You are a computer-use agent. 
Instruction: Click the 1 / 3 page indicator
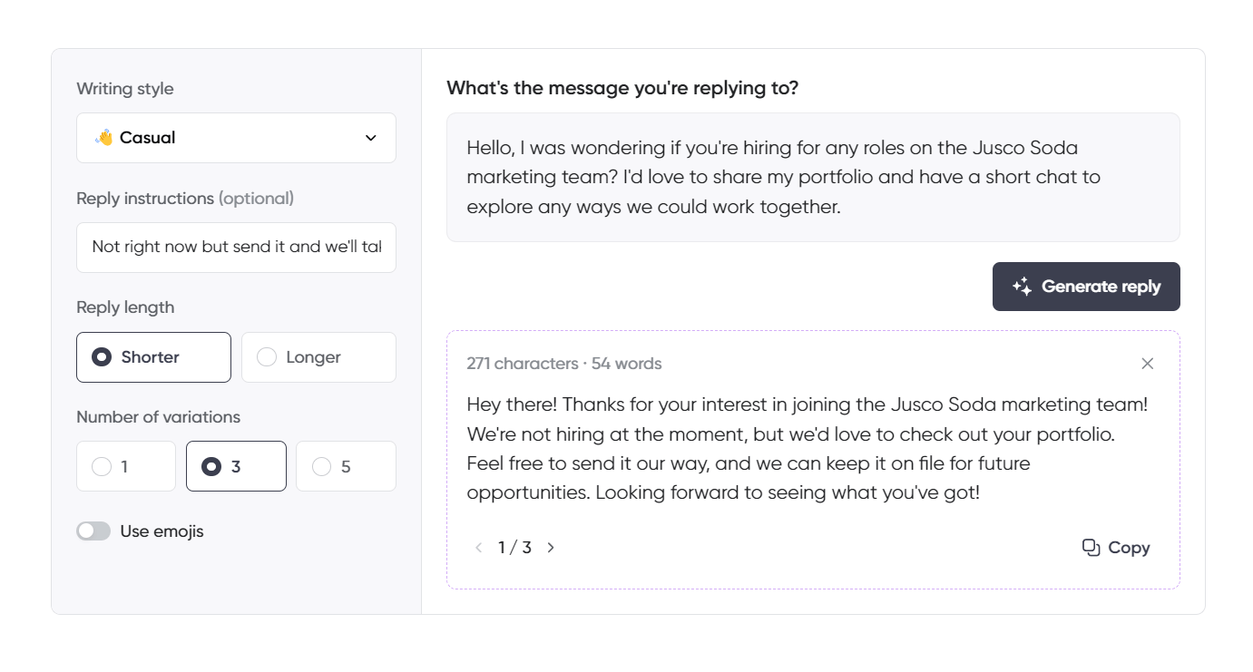pyautogui.click(x=514, y=547)
